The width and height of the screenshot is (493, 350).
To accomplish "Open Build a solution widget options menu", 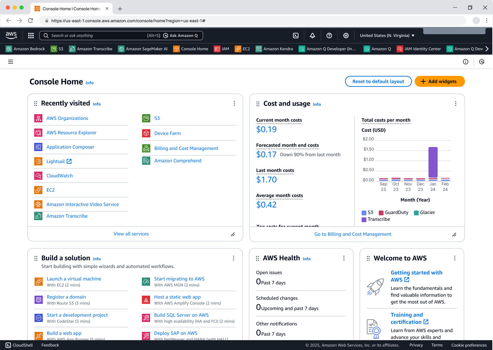I will (x=234, y=258).
